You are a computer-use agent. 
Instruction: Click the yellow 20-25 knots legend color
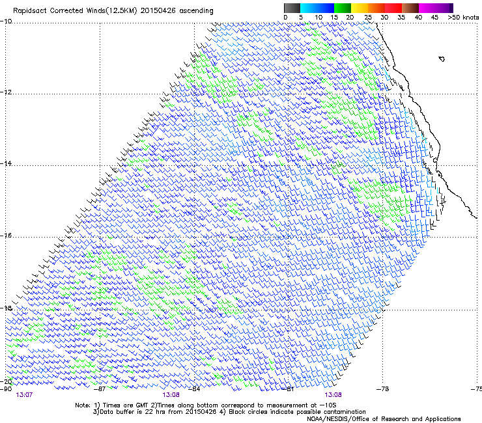[360, 8]
